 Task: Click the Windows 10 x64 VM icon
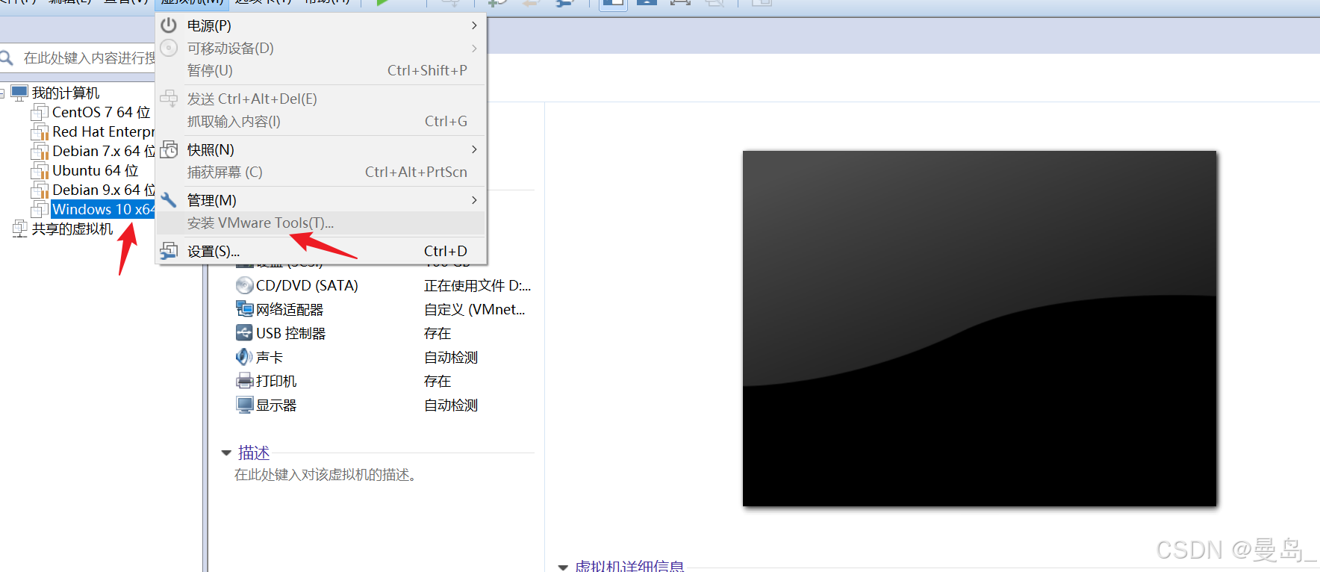40,209
